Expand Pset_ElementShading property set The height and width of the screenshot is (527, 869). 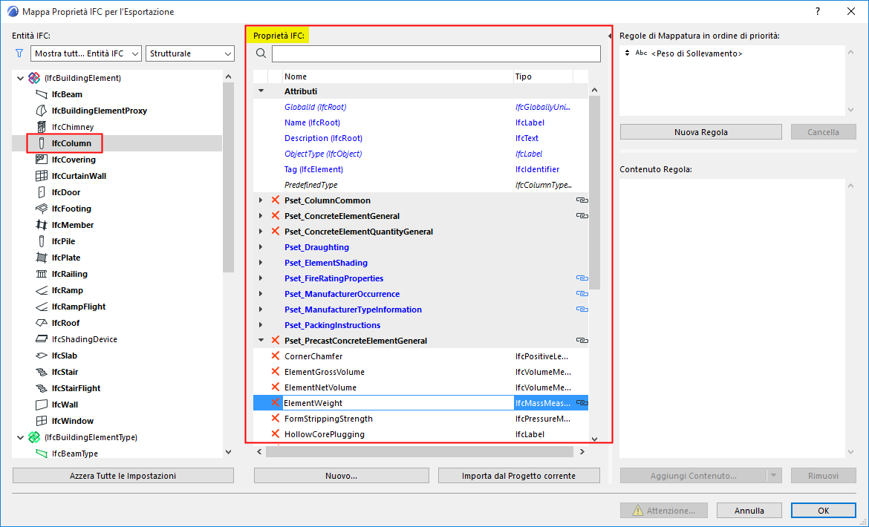pos(261,263)
